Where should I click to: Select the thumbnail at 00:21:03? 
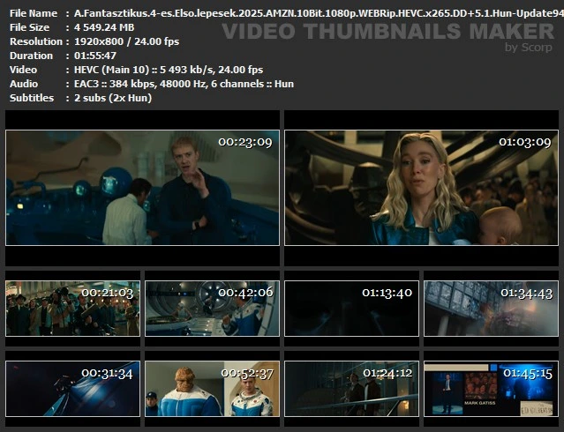coord(72,309)
